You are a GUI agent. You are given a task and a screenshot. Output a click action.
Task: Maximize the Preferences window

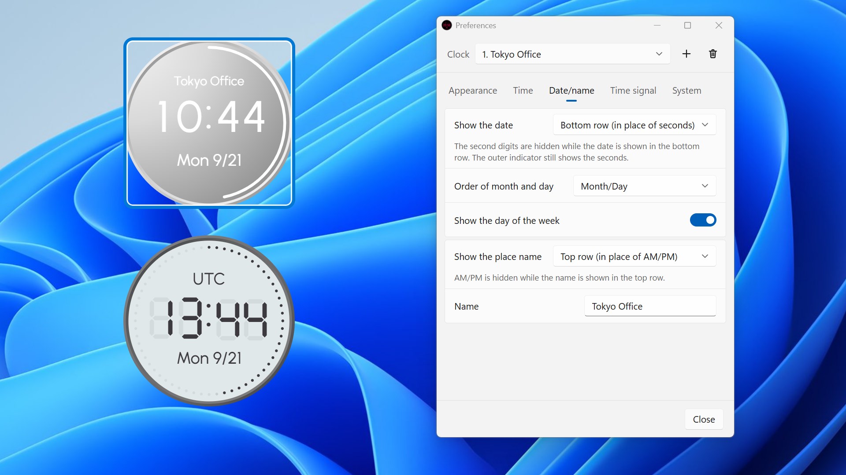point(687,26)
